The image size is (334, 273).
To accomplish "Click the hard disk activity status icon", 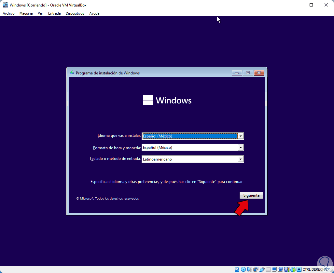I will pyautogui.click(x=237, y=269).
